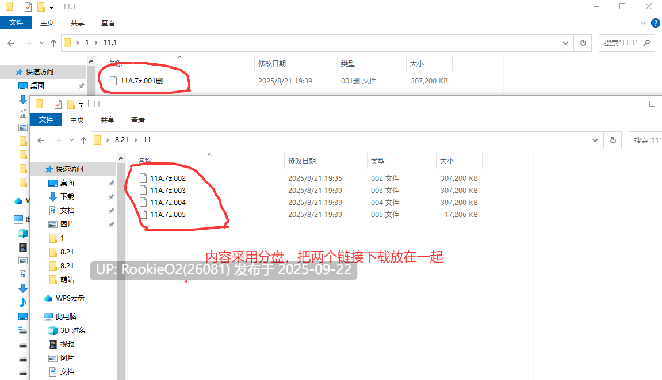Screen dimensions: 662x380
Task: Sort by 大小 column in 11 window
Action: 447,161
